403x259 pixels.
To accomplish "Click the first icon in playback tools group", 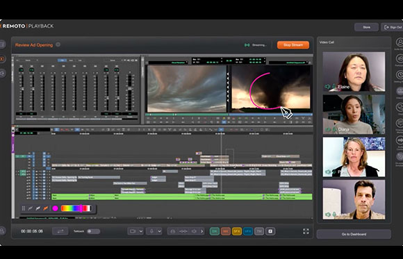I will tap(173, 231).
